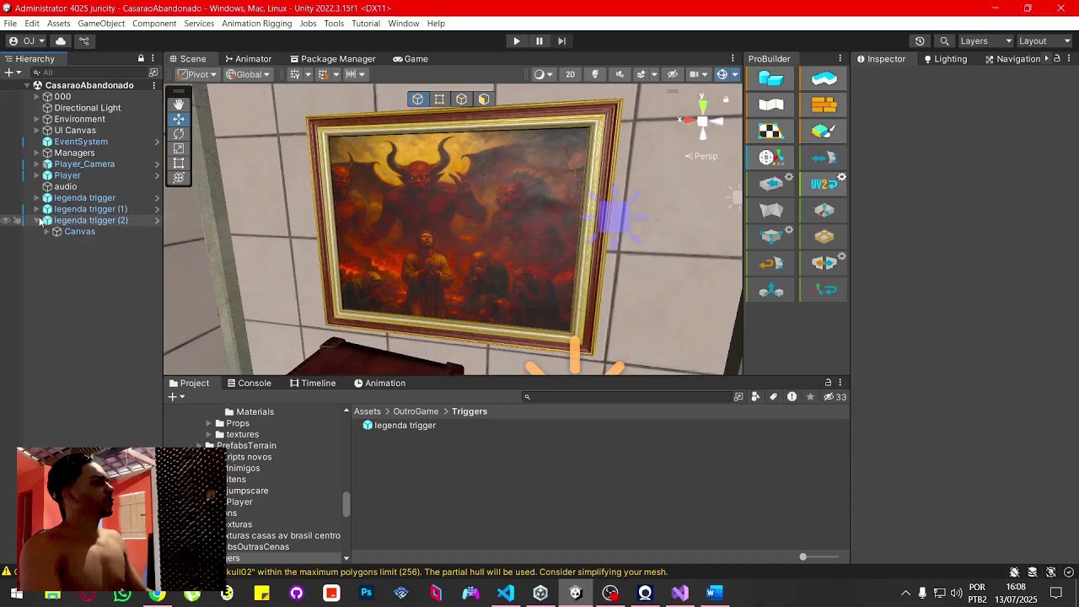Viewport: 1079px width, 607px height.
Task: Select the Transform tool in Scene
Action: [x=179, y=177]
